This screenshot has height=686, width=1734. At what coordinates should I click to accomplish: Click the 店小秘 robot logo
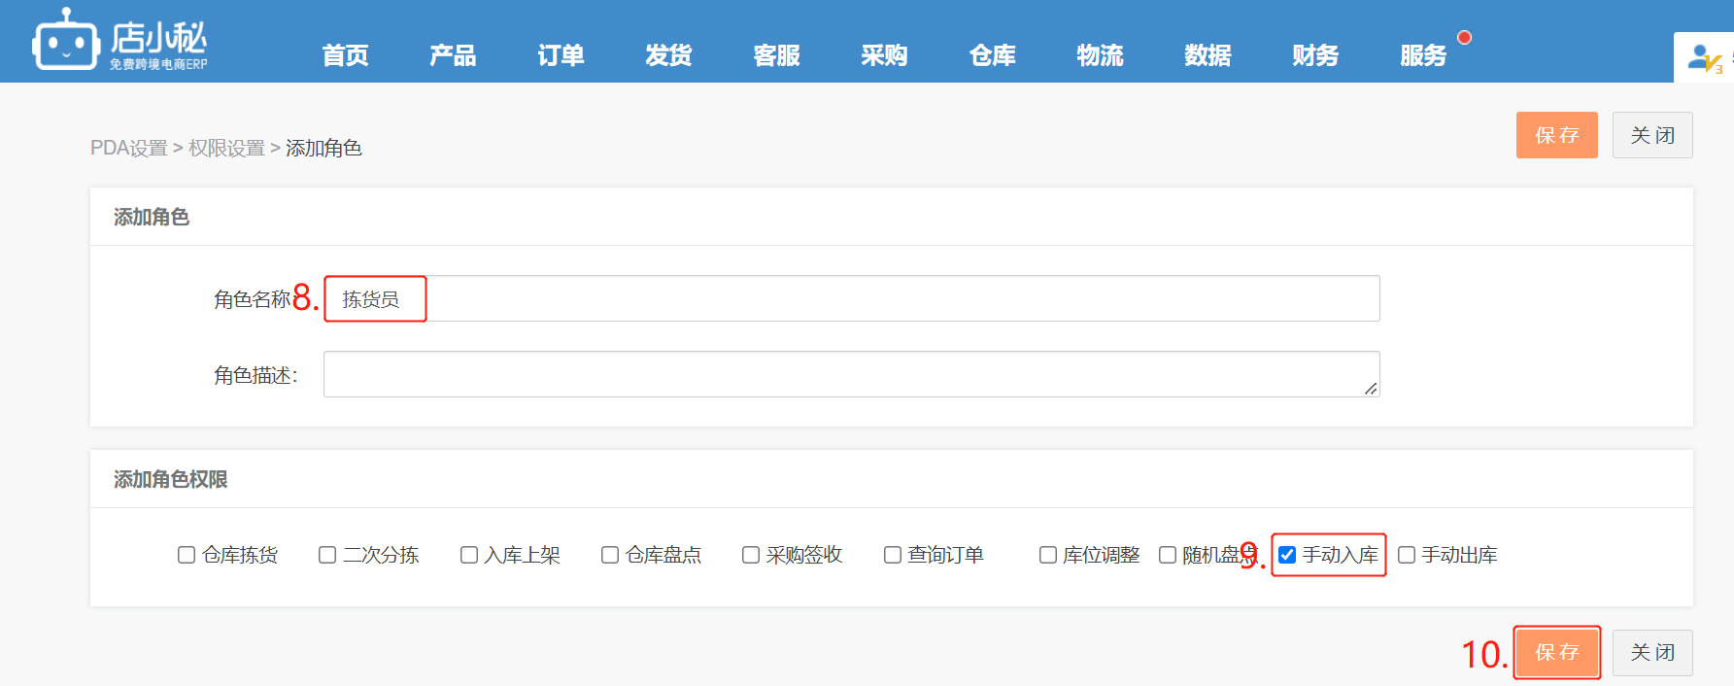coord(66,42)
